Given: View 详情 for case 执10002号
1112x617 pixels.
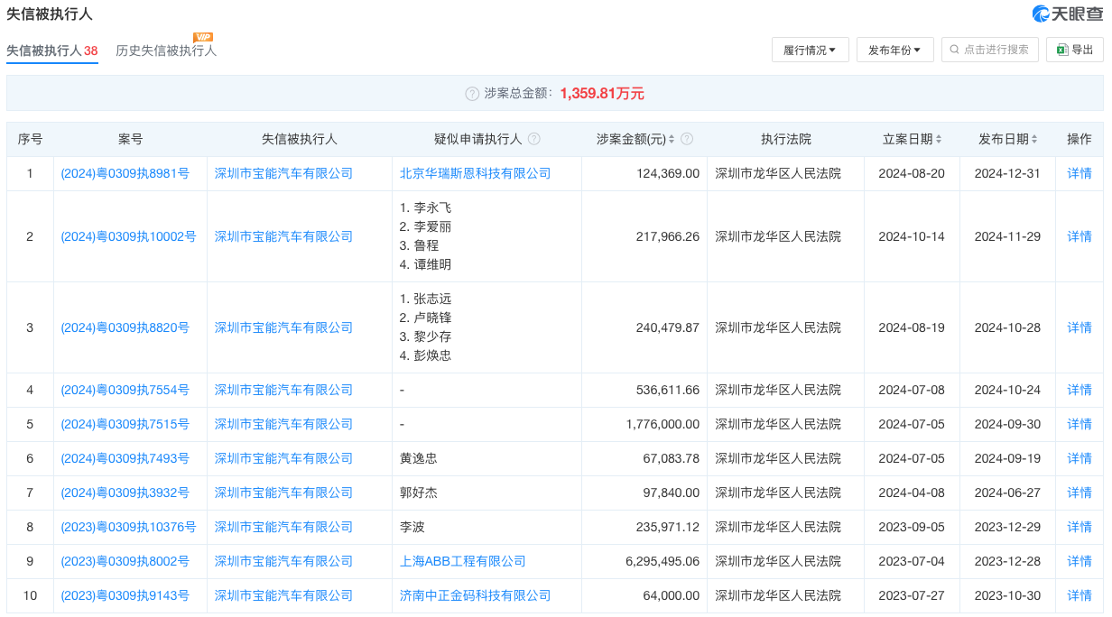Looking at the screenshot, I should pyautogui.click(x=1080, y=236).
